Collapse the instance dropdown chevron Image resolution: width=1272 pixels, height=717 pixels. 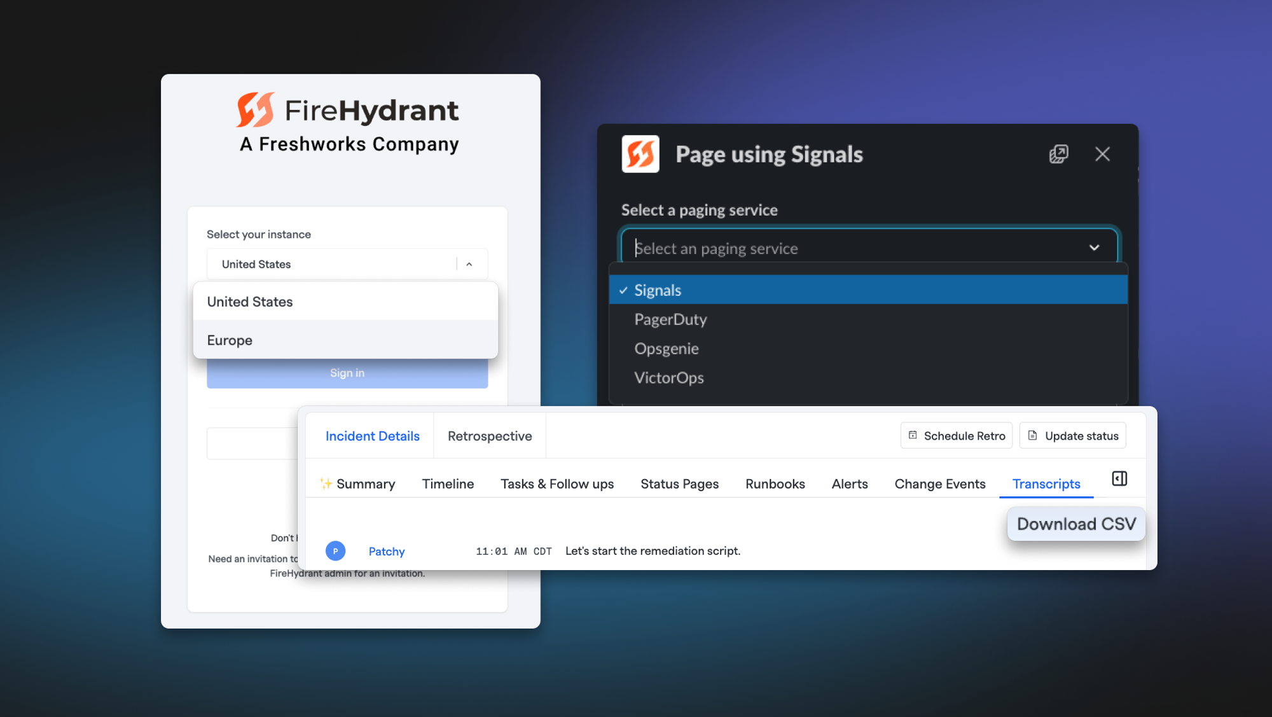pos(469,264)
